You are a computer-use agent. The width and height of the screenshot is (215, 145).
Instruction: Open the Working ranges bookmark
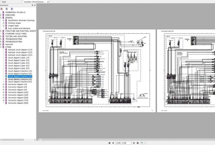point(14,23)
